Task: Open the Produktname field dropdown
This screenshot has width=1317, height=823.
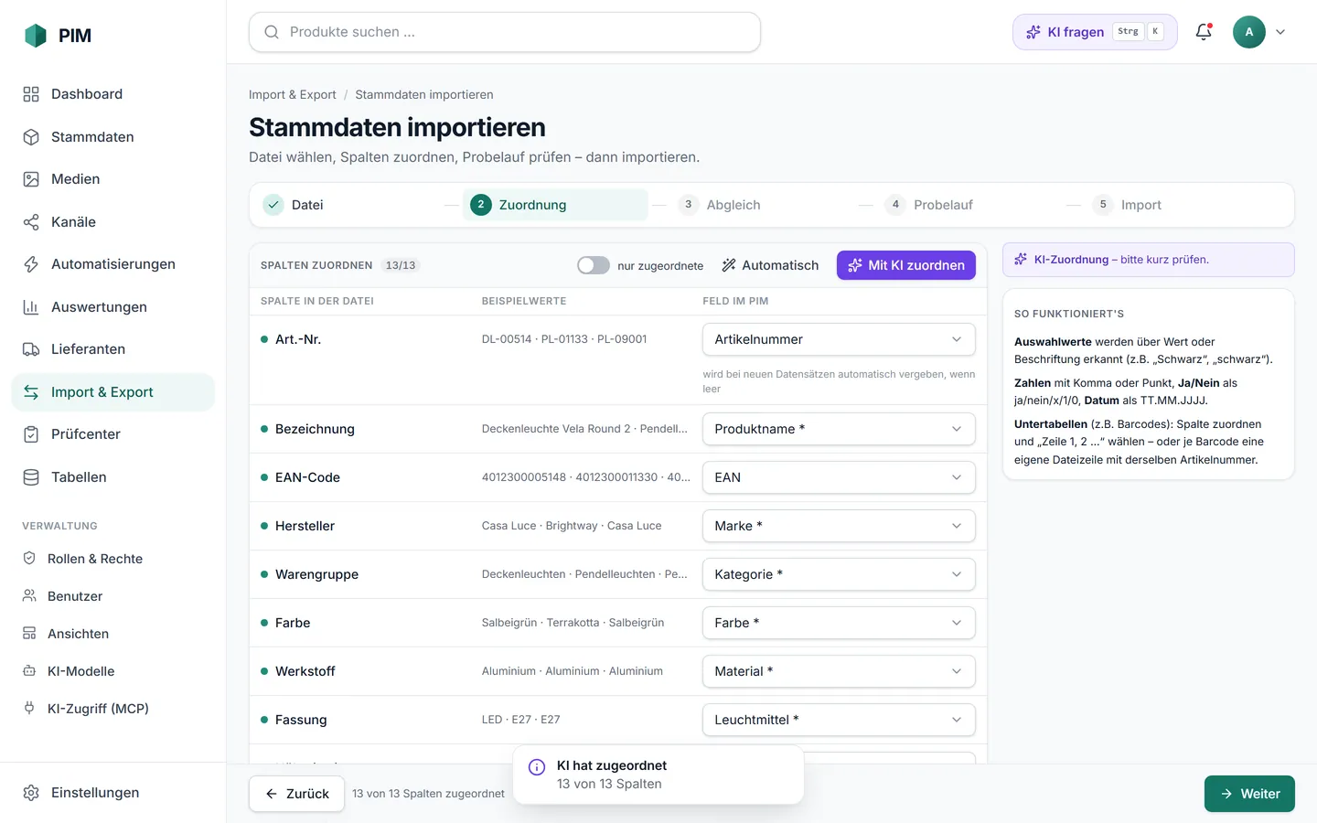Action: click(839, 429)
